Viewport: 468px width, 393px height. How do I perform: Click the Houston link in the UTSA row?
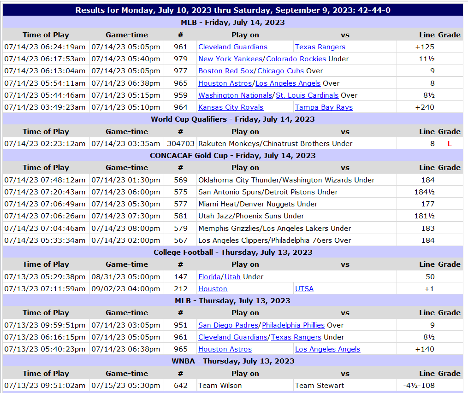point(213,289)
